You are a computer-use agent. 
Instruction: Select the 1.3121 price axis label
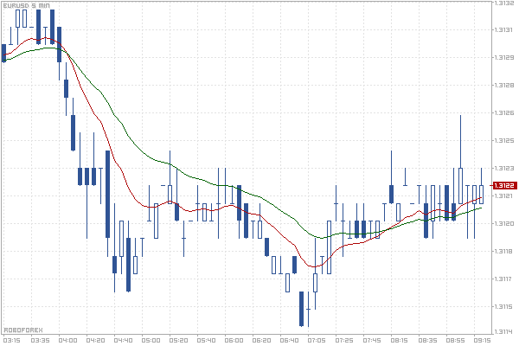click(x=504, y=196)
